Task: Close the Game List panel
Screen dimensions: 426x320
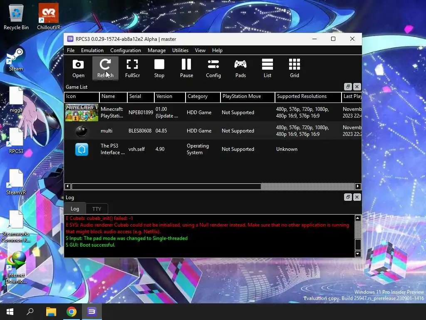Action: pyautogui.click(x=357, y=87)
